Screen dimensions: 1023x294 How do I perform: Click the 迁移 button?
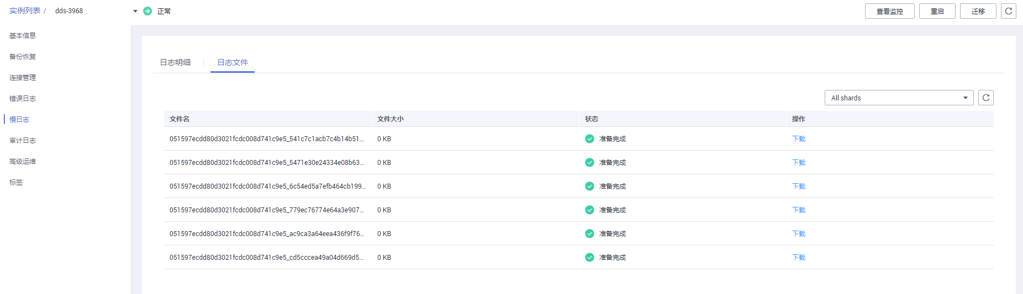[978, 11]
